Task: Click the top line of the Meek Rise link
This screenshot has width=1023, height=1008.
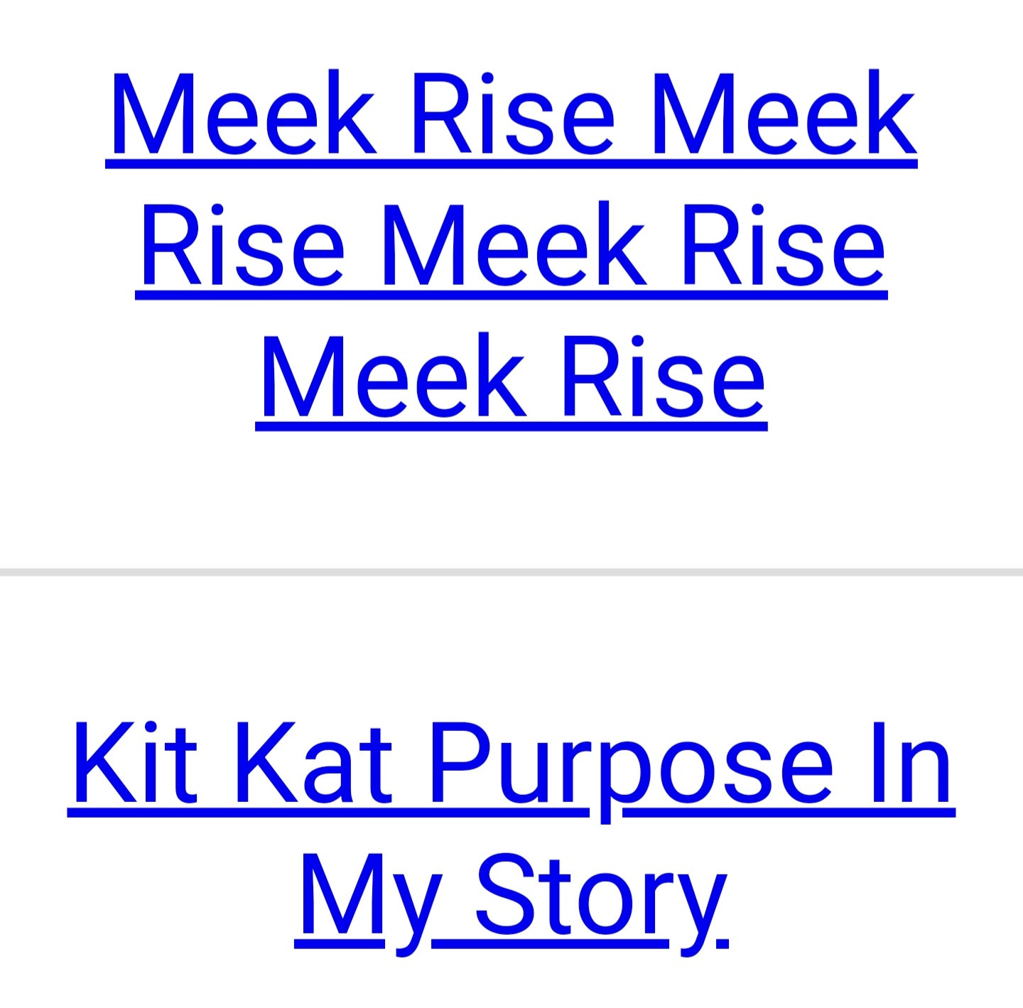Action: pos(511,114)
